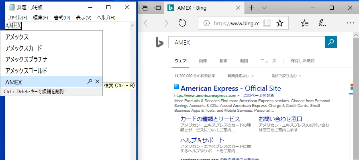Switch to the 動画 tab on Bing
The image size is (359, 160).
click(x=223, y=61)
